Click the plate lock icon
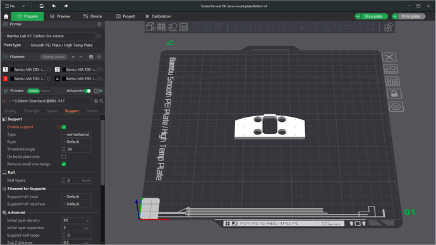The image size is (436, 245). click(x=394, y=94)
